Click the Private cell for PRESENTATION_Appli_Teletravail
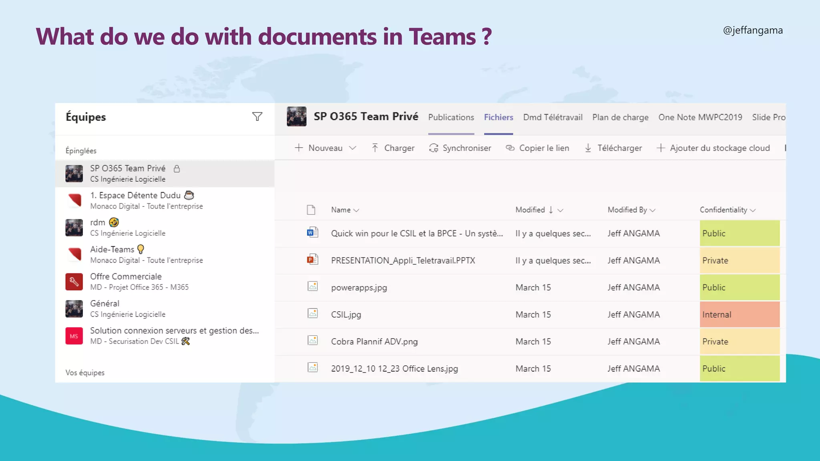The image size is (820, 461). point(740,260)
